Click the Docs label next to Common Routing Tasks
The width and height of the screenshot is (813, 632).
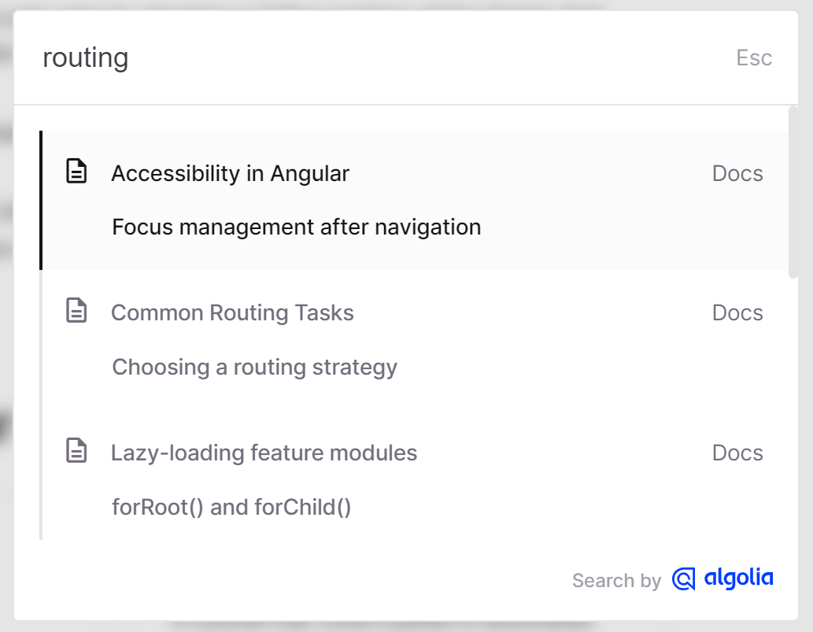[x=737, y=312]
